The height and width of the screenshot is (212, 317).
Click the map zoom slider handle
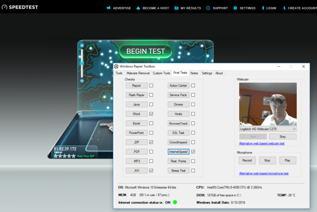(82, 63)
